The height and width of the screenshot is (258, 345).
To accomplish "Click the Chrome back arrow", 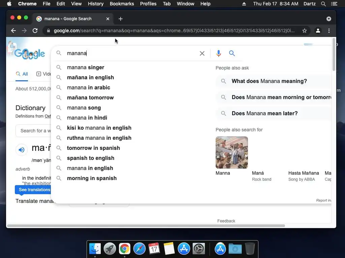I will [13, 31].
